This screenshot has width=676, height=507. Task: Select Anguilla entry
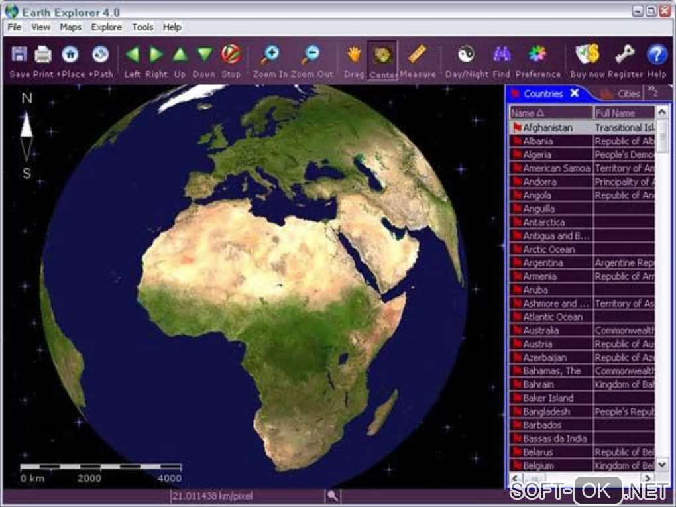click(x=582, y=209)
